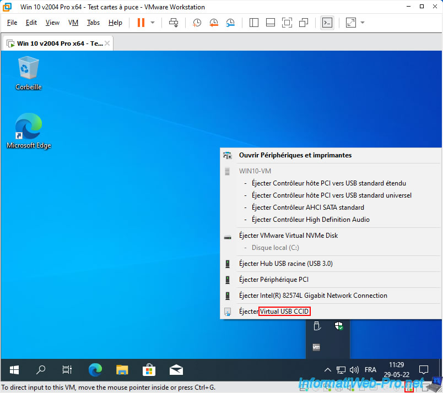
Task: Open Microsoft Store from the taskbar
Action: [x=149, y=370]
